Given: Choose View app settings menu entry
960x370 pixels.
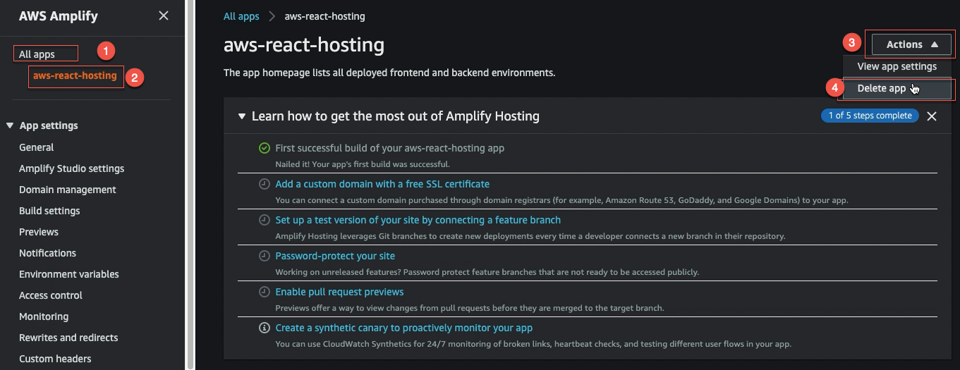Looking at the screenshot, I should (x=897, y=66).
